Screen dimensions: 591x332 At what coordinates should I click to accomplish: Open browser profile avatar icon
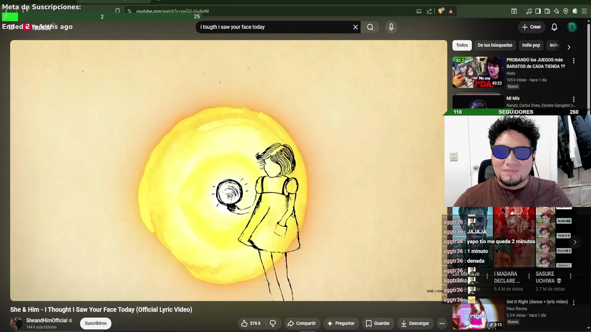tap(575, 11)
